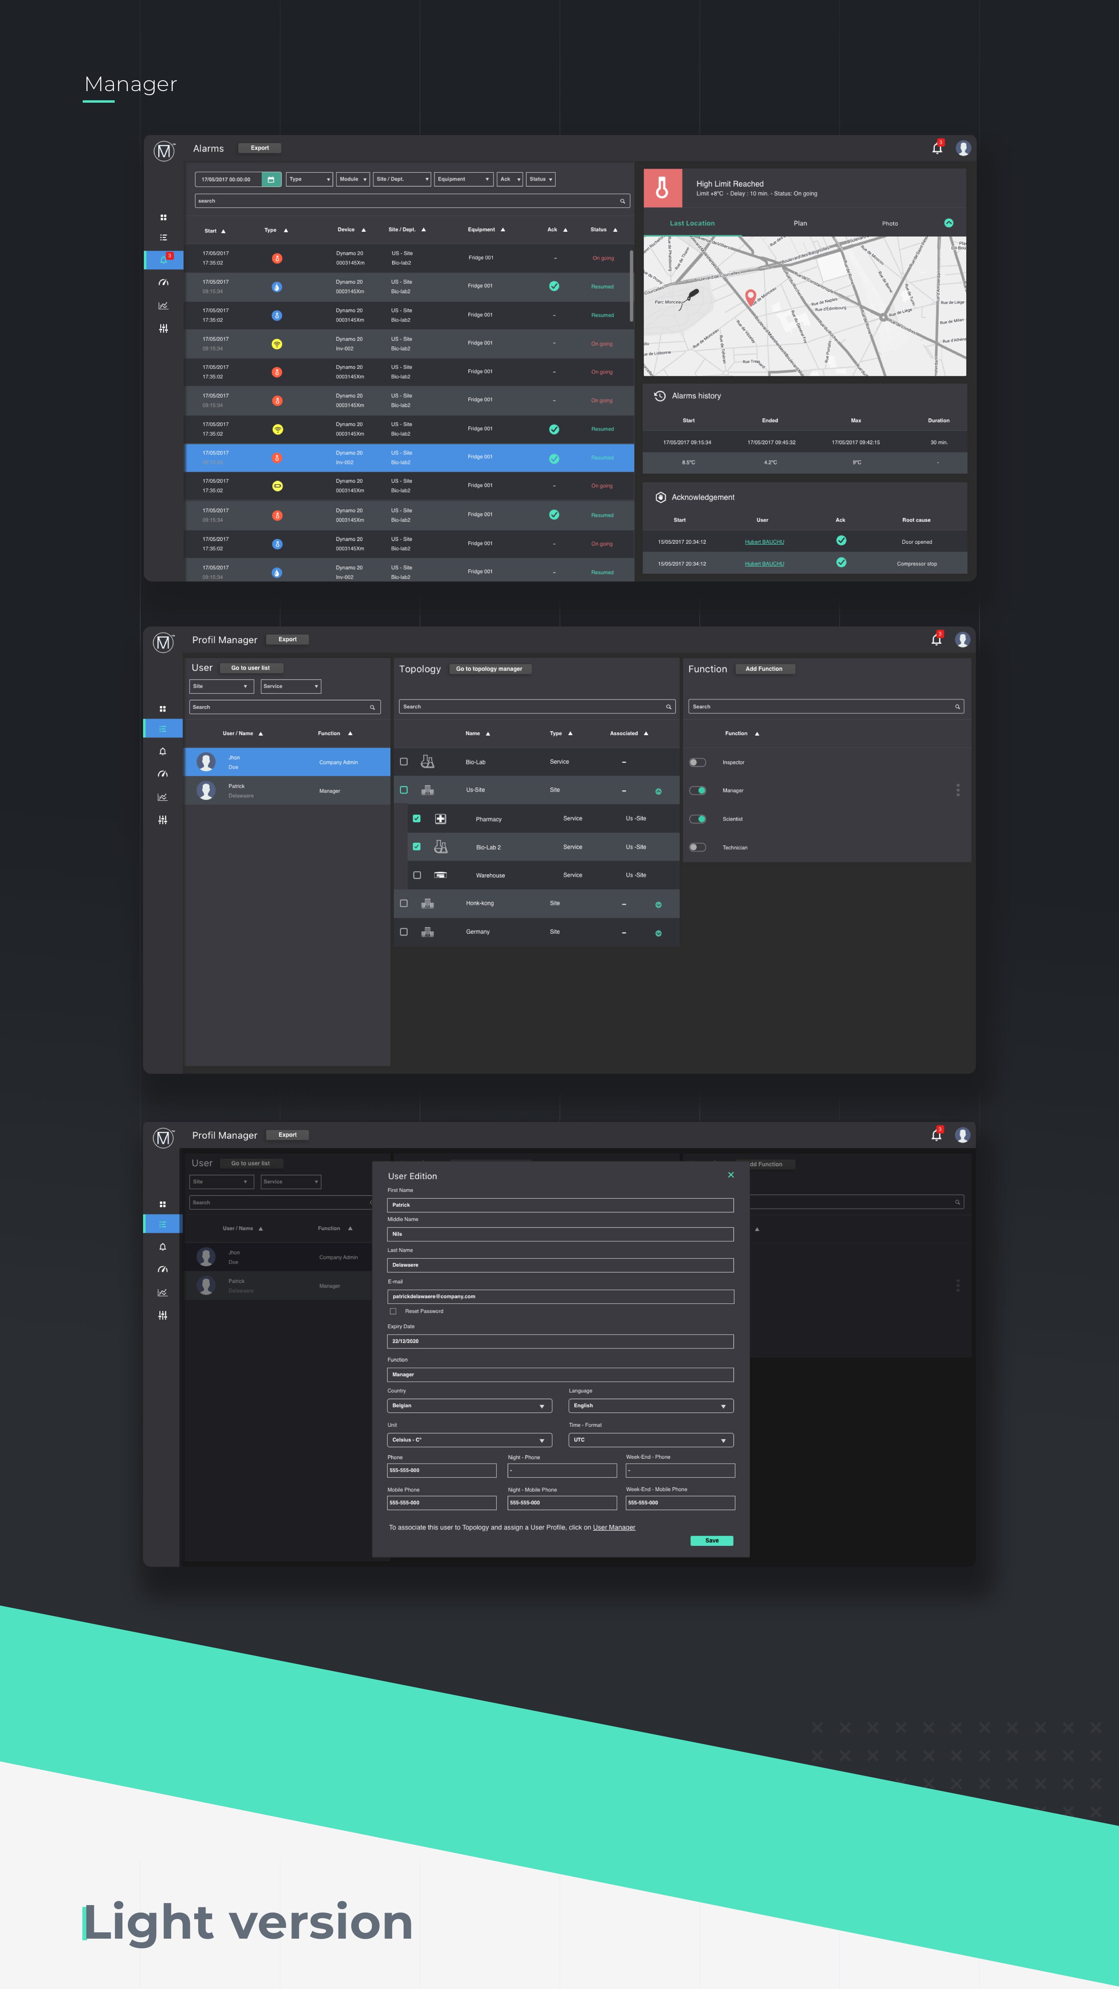
Task: Open Hubert BAUCHU link in Compressor stop row
Action: pos(764,564)
